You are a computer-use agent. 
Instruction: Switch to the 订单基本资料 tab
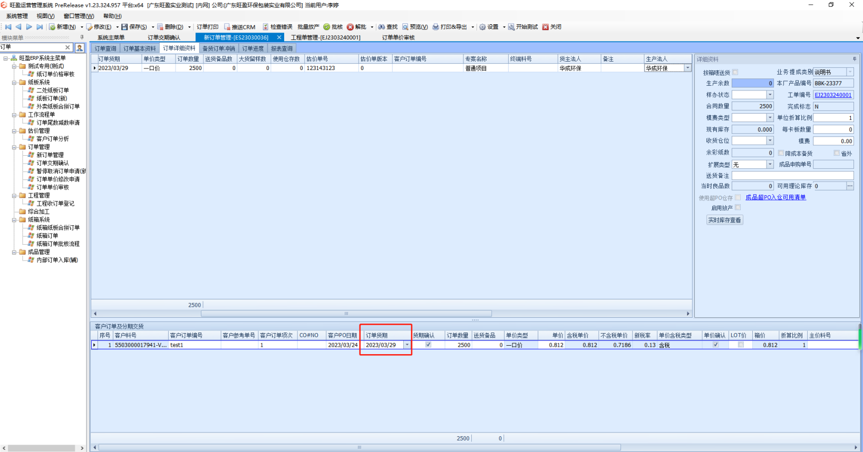(x=140, y=48)
